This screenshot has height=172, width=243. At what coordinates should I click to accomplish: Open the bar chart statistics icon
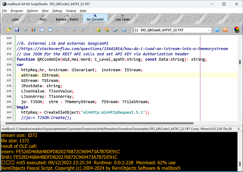[x=33, y=30]
